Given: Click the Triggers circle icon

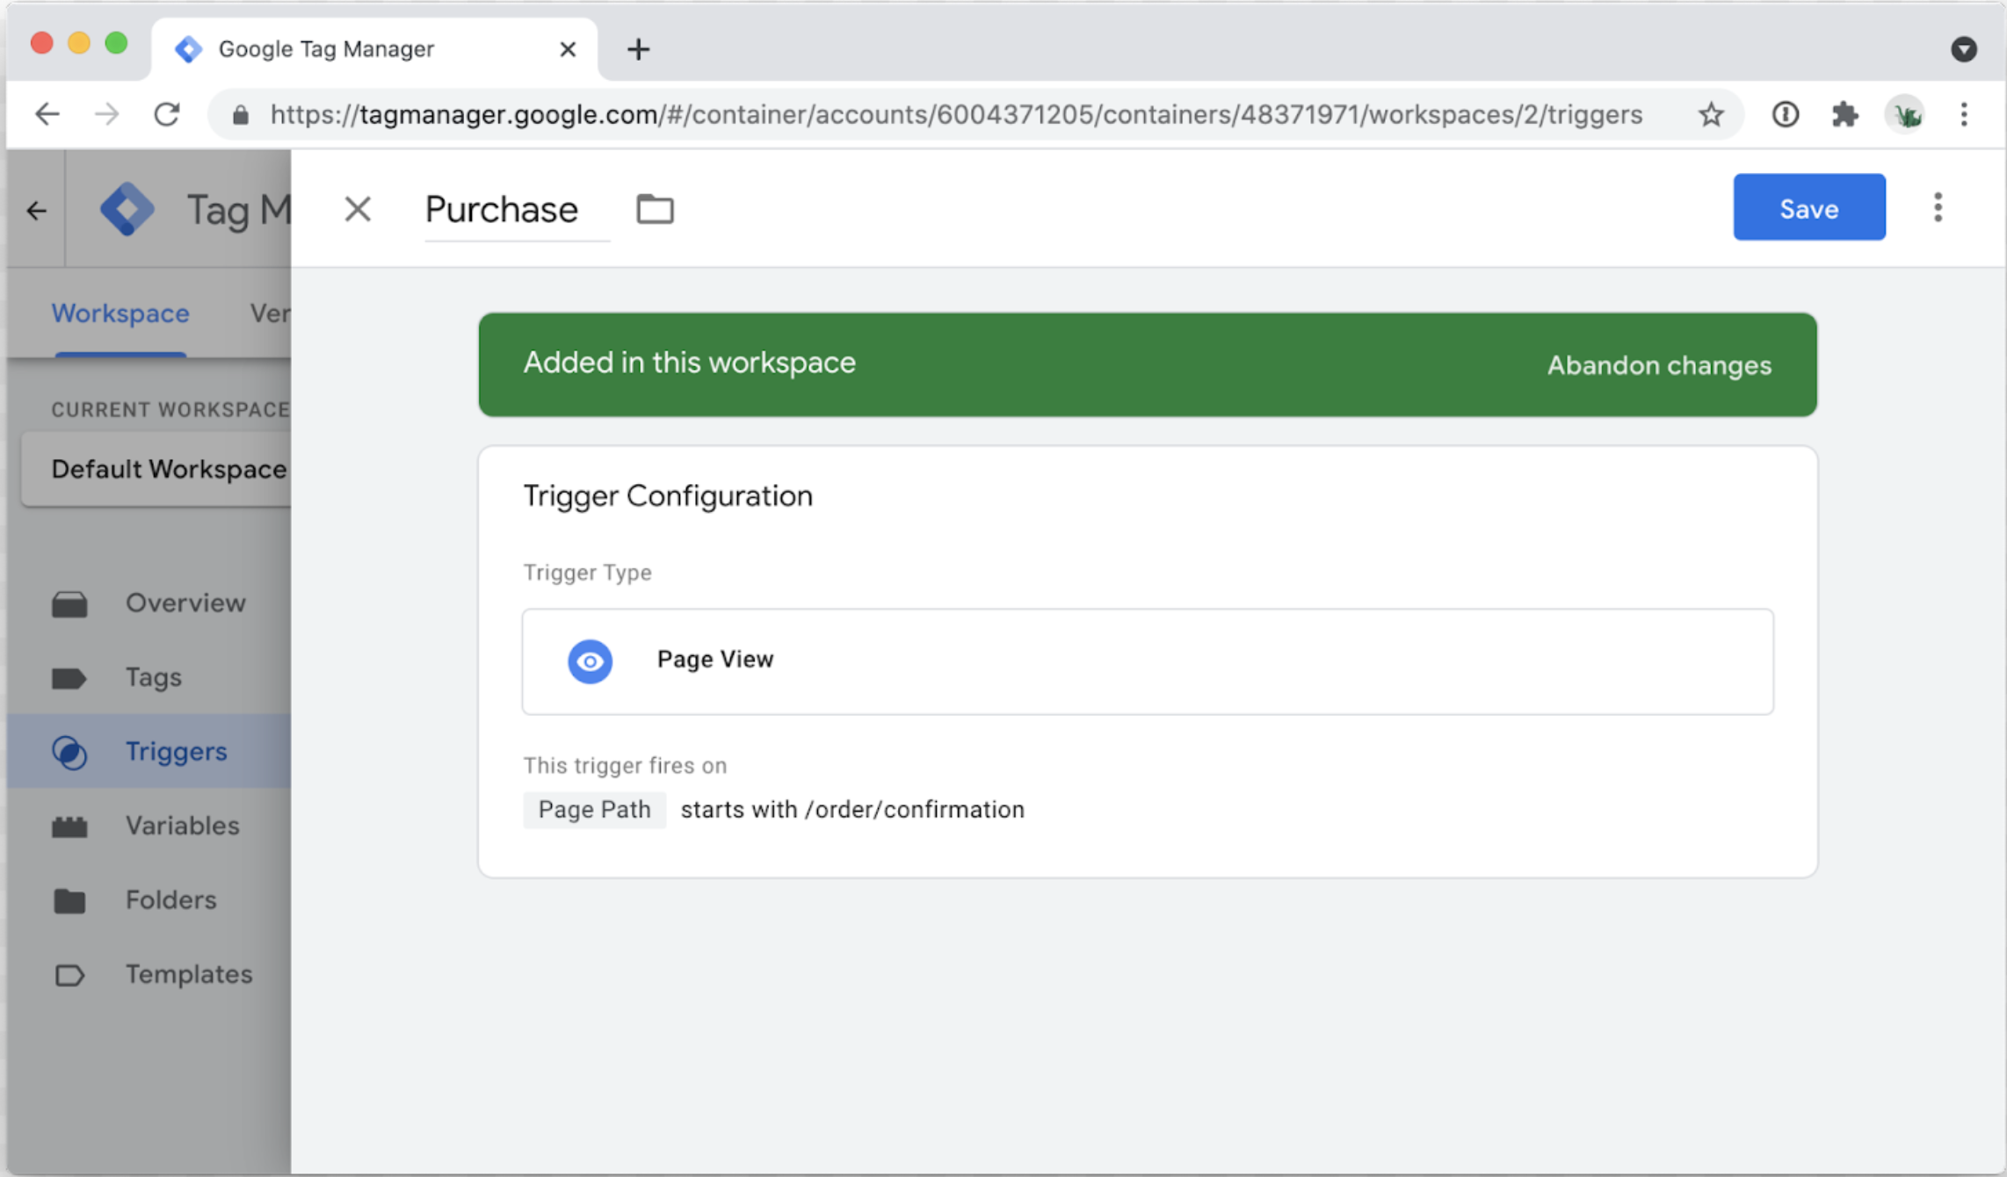Looking at the screenshot, I should (x=69, y=752).
